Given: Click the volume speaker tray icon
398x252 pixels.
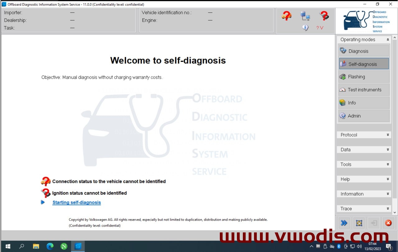Looking at the screenshot, I should [359, 246].
